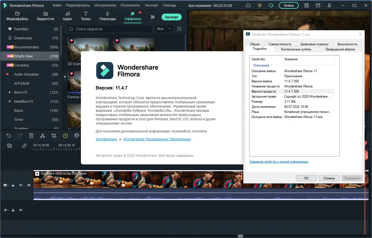Toggle the eye icon on the video track
372x238 pixels.
tap(28, 185)
